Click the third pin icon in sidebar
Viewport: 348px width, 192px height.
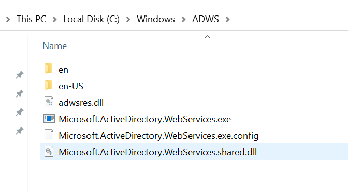coord(20,112)
